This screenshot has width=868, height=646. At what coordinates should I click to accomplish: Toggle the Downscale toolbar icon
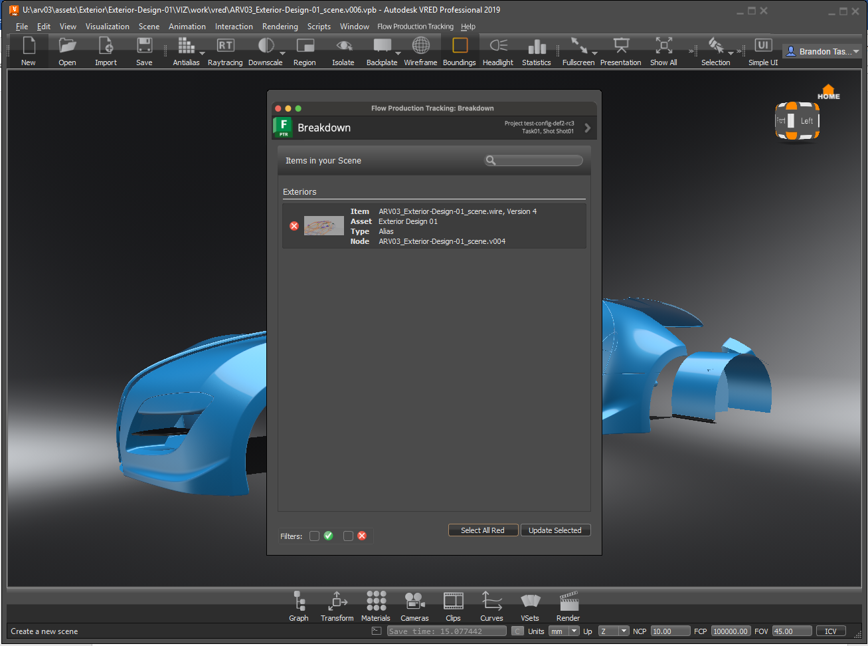coord(266,46)
